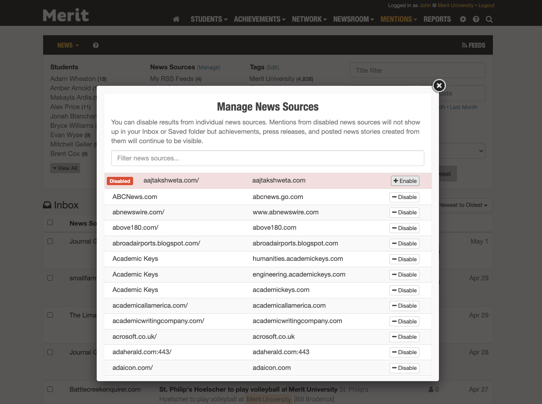Click the Home icon in the navigation bar

point(176,19)
